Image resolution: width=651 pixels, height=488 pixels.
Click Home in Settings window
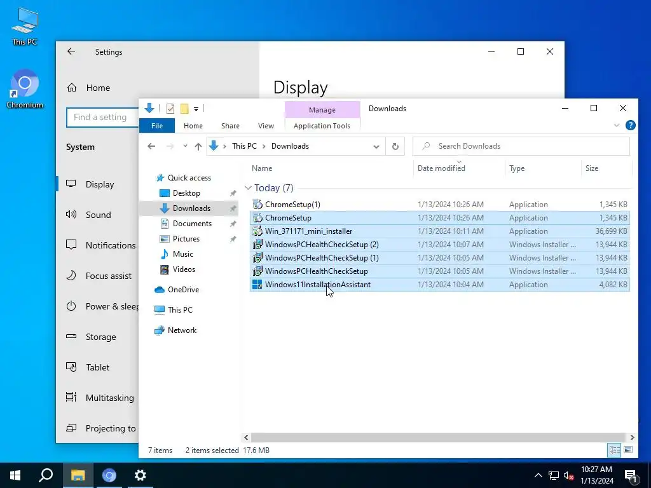point(98,88)
